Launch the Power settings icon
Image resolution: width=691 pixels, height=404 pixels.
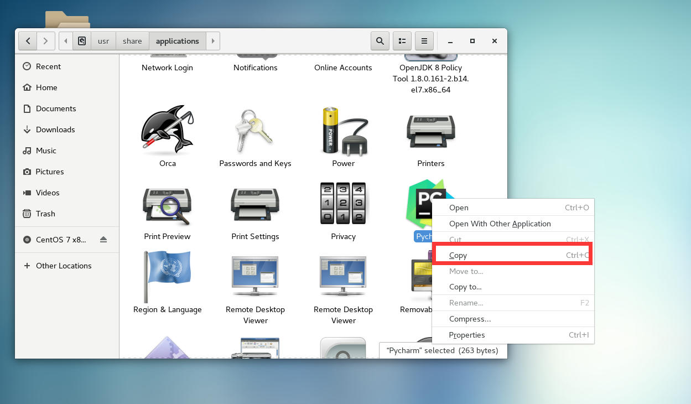point(343,132)
